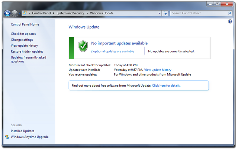Select System and Security breadcrumb
Image resolution: width=238 pixels, height=150 pixels.
pos(70,13)
